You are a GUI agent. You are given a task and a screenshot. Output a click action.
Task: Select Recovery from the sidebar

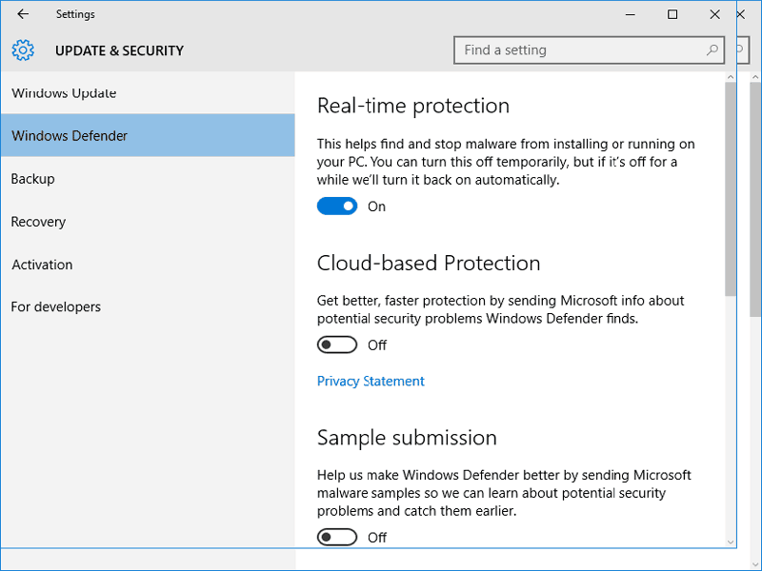[38, 222]
